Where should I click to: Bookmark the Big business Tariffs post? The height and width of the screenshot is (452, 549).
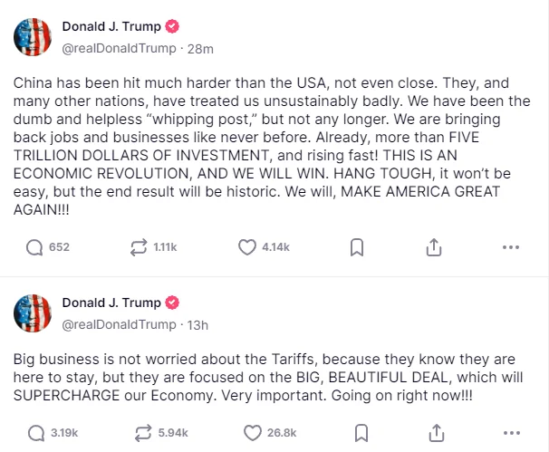pyautogui.click(x=357, y=431)
